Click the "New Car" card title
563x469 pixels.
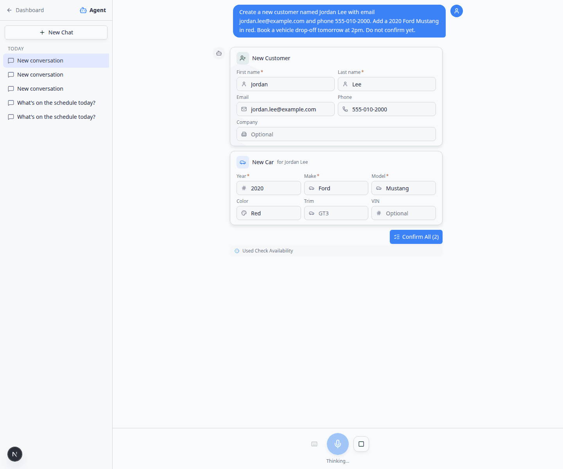(x=263, y=162)
